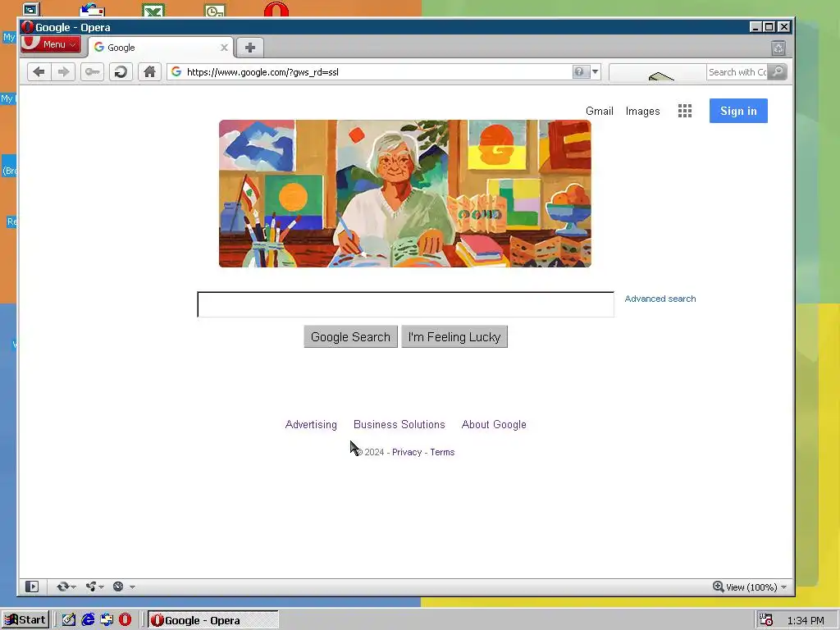840x630 pixels.
Task: Click the Google Doodle artwork
Action: [x=405, y=194]
